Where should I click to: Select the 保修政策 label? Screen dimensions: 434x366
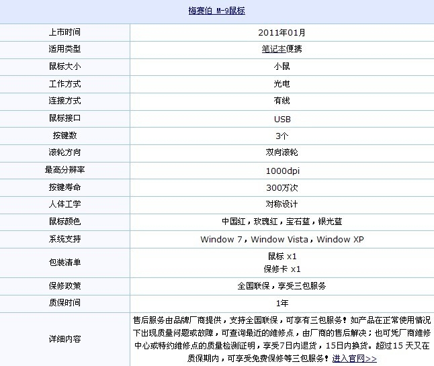click(64, 286)
